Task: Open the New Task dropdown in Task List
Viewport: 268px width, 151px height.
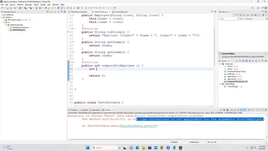Action: (237, 15)
